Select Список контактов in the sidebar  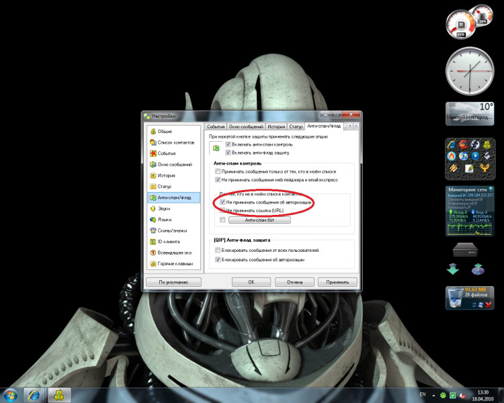tap(175, 142)
